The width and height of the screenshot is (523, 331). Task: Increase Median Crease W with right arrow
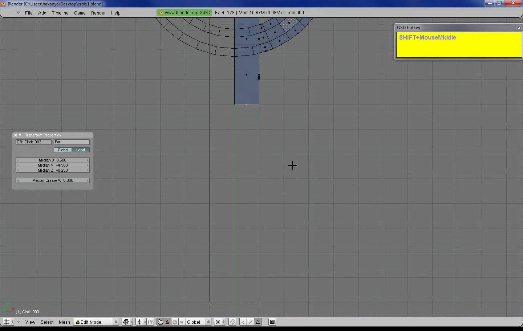[x=88, y=180]
